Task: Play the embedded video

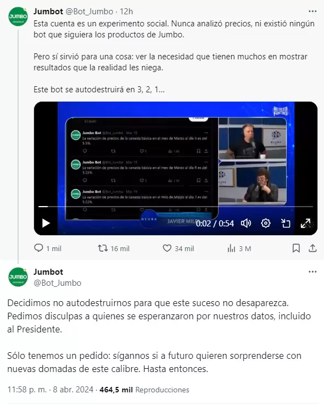Action: (x=46, y=223)
